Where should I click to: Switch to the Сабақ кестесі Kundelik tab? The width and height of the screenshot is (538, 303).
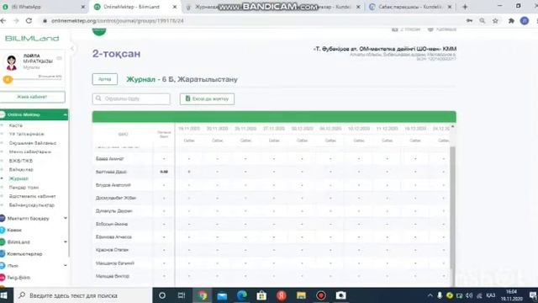click(410, 7)
